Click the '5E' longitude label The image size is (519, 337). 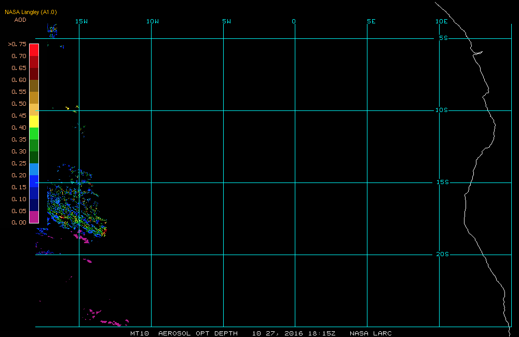tap(372, 21)
